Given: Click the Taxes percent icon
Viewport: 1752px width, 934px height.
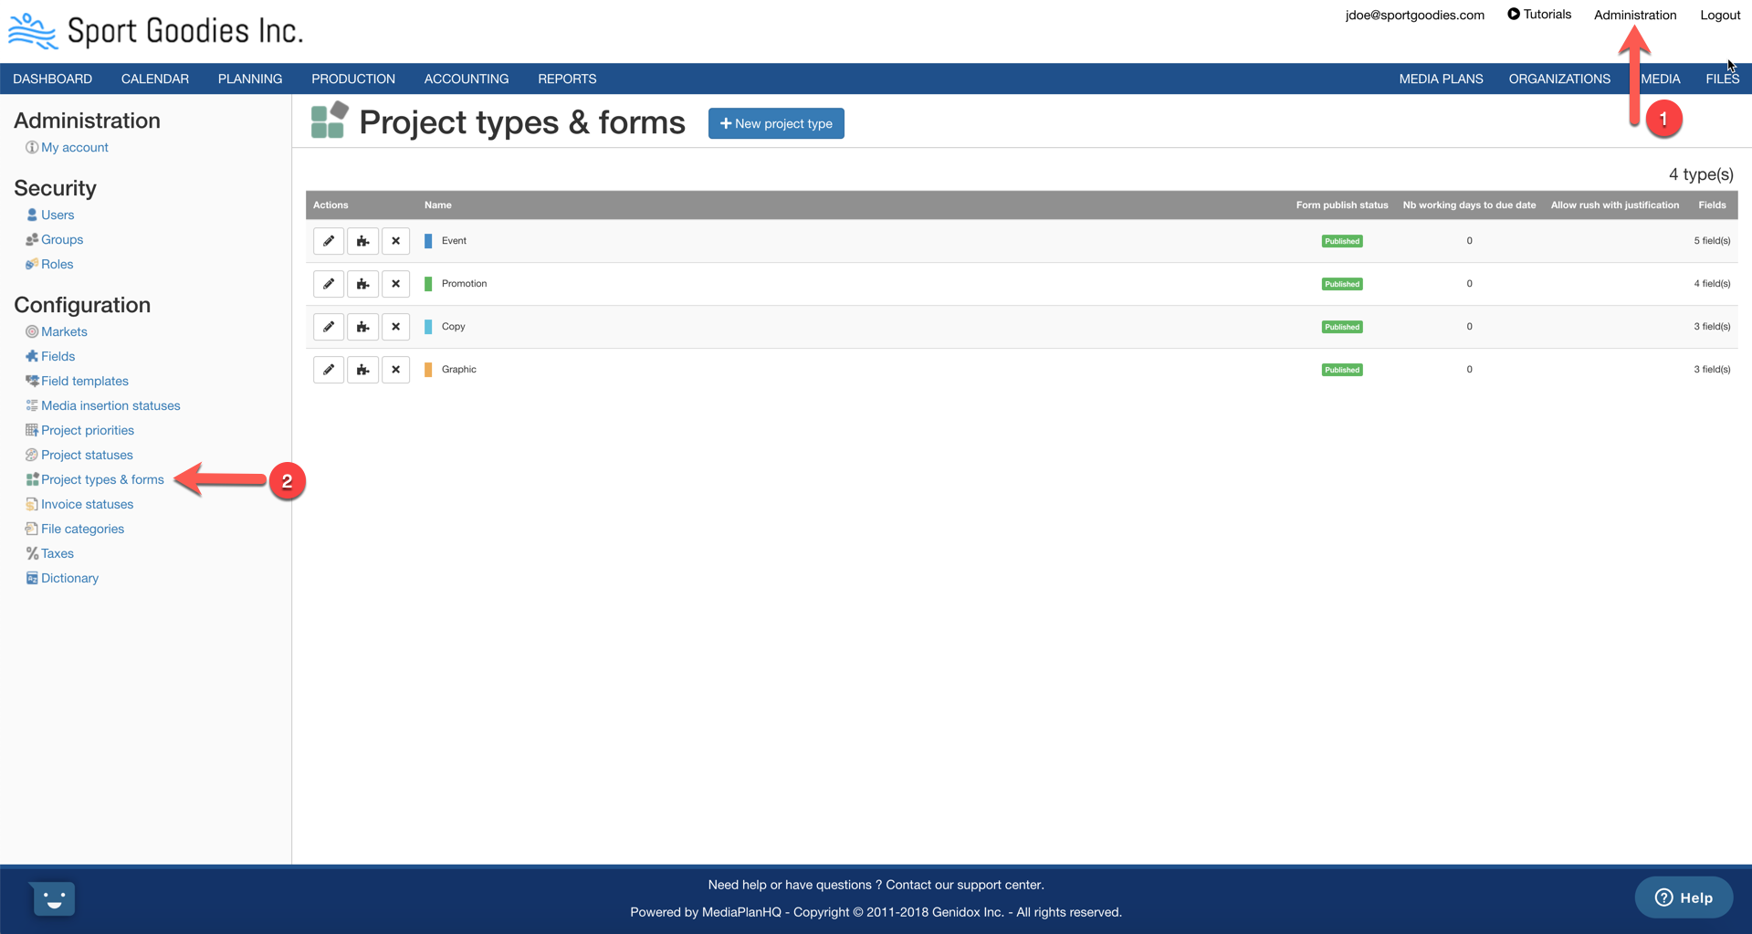Looking at the screenshot, I should (x=32, y=552).
